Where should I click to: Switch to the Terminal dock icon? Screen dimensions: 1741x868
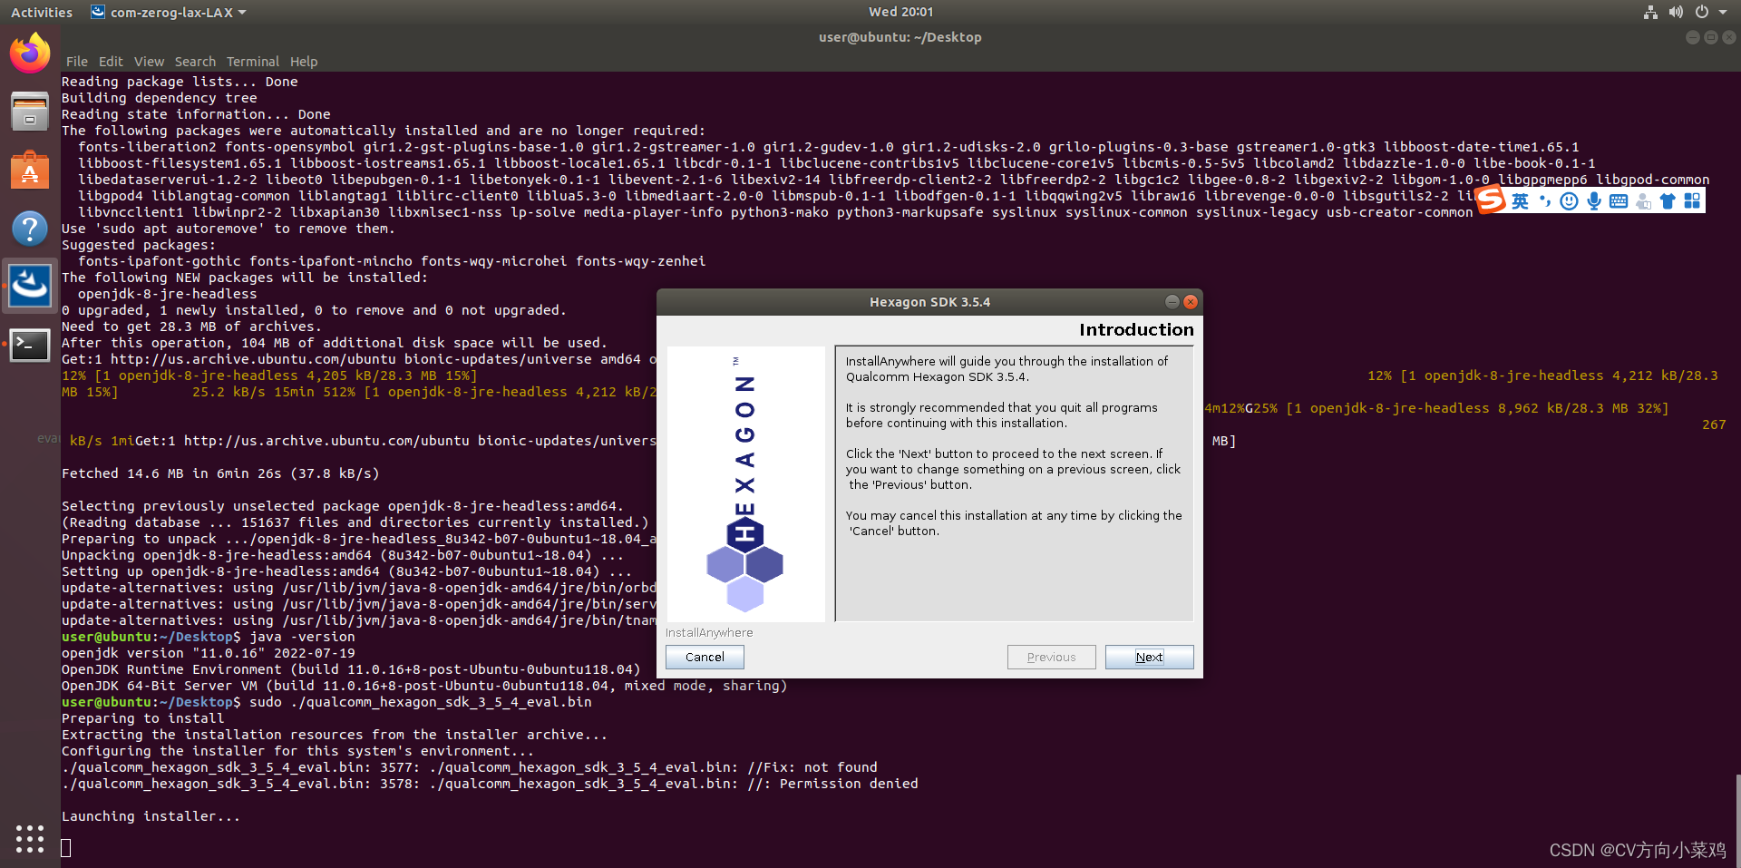click(x=30, y=345)
